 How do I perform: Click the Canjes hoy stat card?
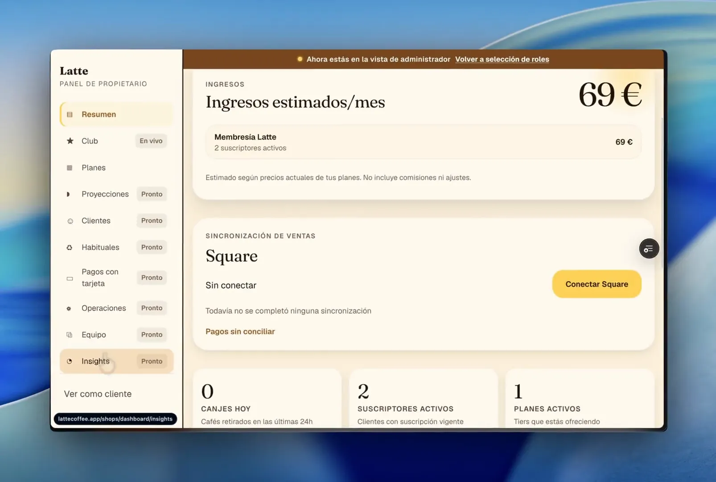coord(267,399)
